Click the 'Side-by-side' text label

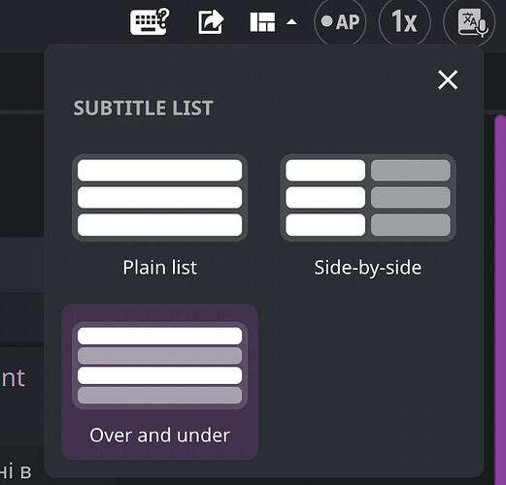pos(368,268)
